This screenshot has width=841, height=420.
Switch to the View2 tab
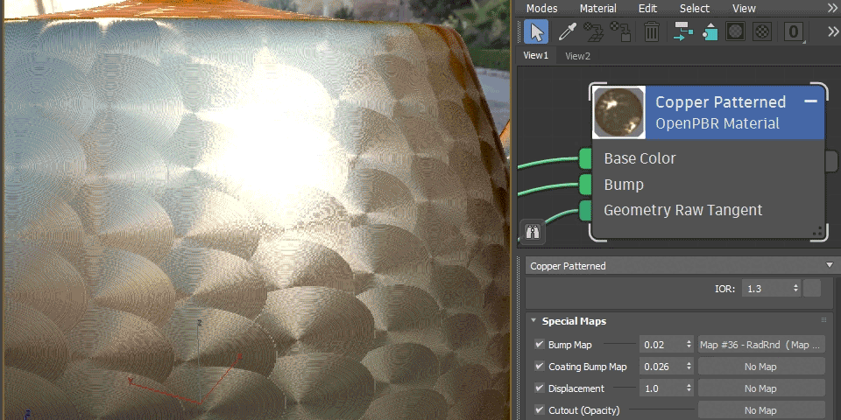tap(577, 56)
